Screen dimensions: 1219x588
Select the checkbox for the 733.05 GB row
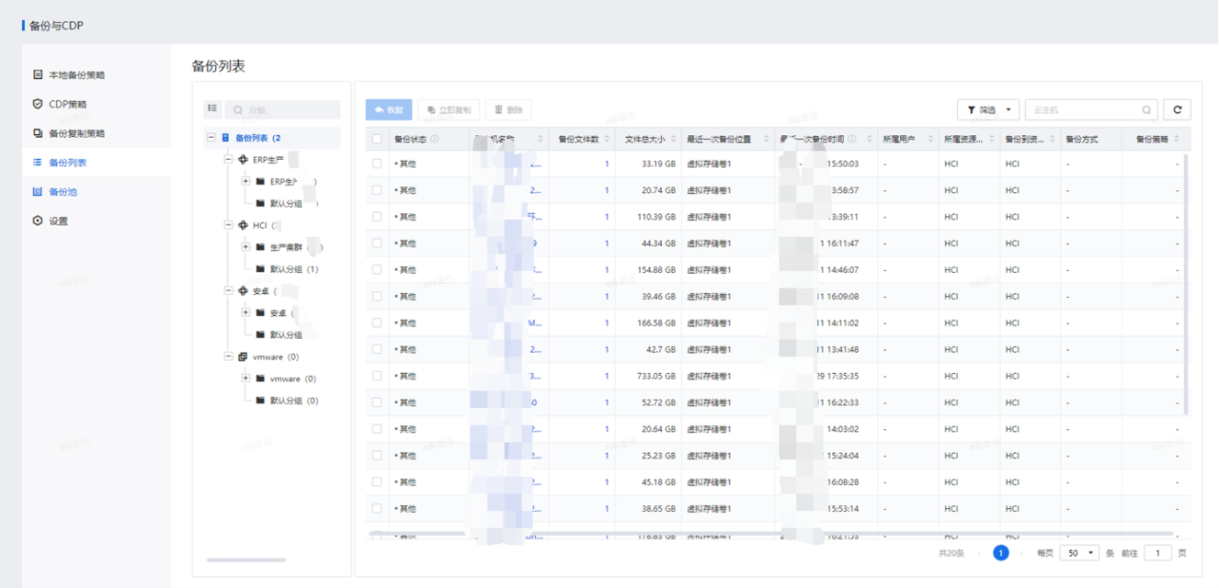pos(377,376)
